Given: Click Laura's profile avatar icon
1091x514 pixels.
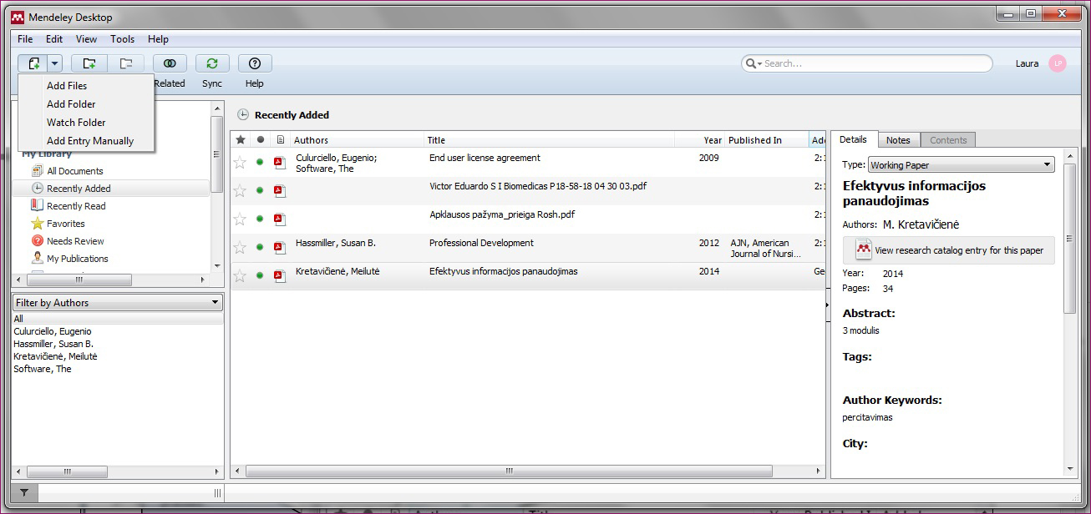Looking at the screenshot, I should click(1058, 63).
